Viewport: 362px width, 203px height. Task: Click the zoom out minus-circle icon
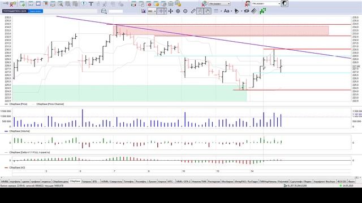click(x=185, y=11)
